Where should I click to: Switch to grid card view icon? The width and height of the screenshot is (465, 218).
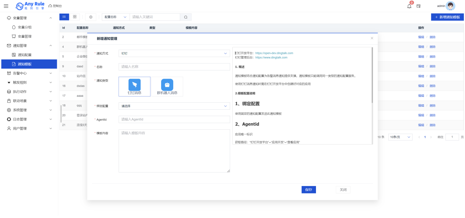(75, 17)
